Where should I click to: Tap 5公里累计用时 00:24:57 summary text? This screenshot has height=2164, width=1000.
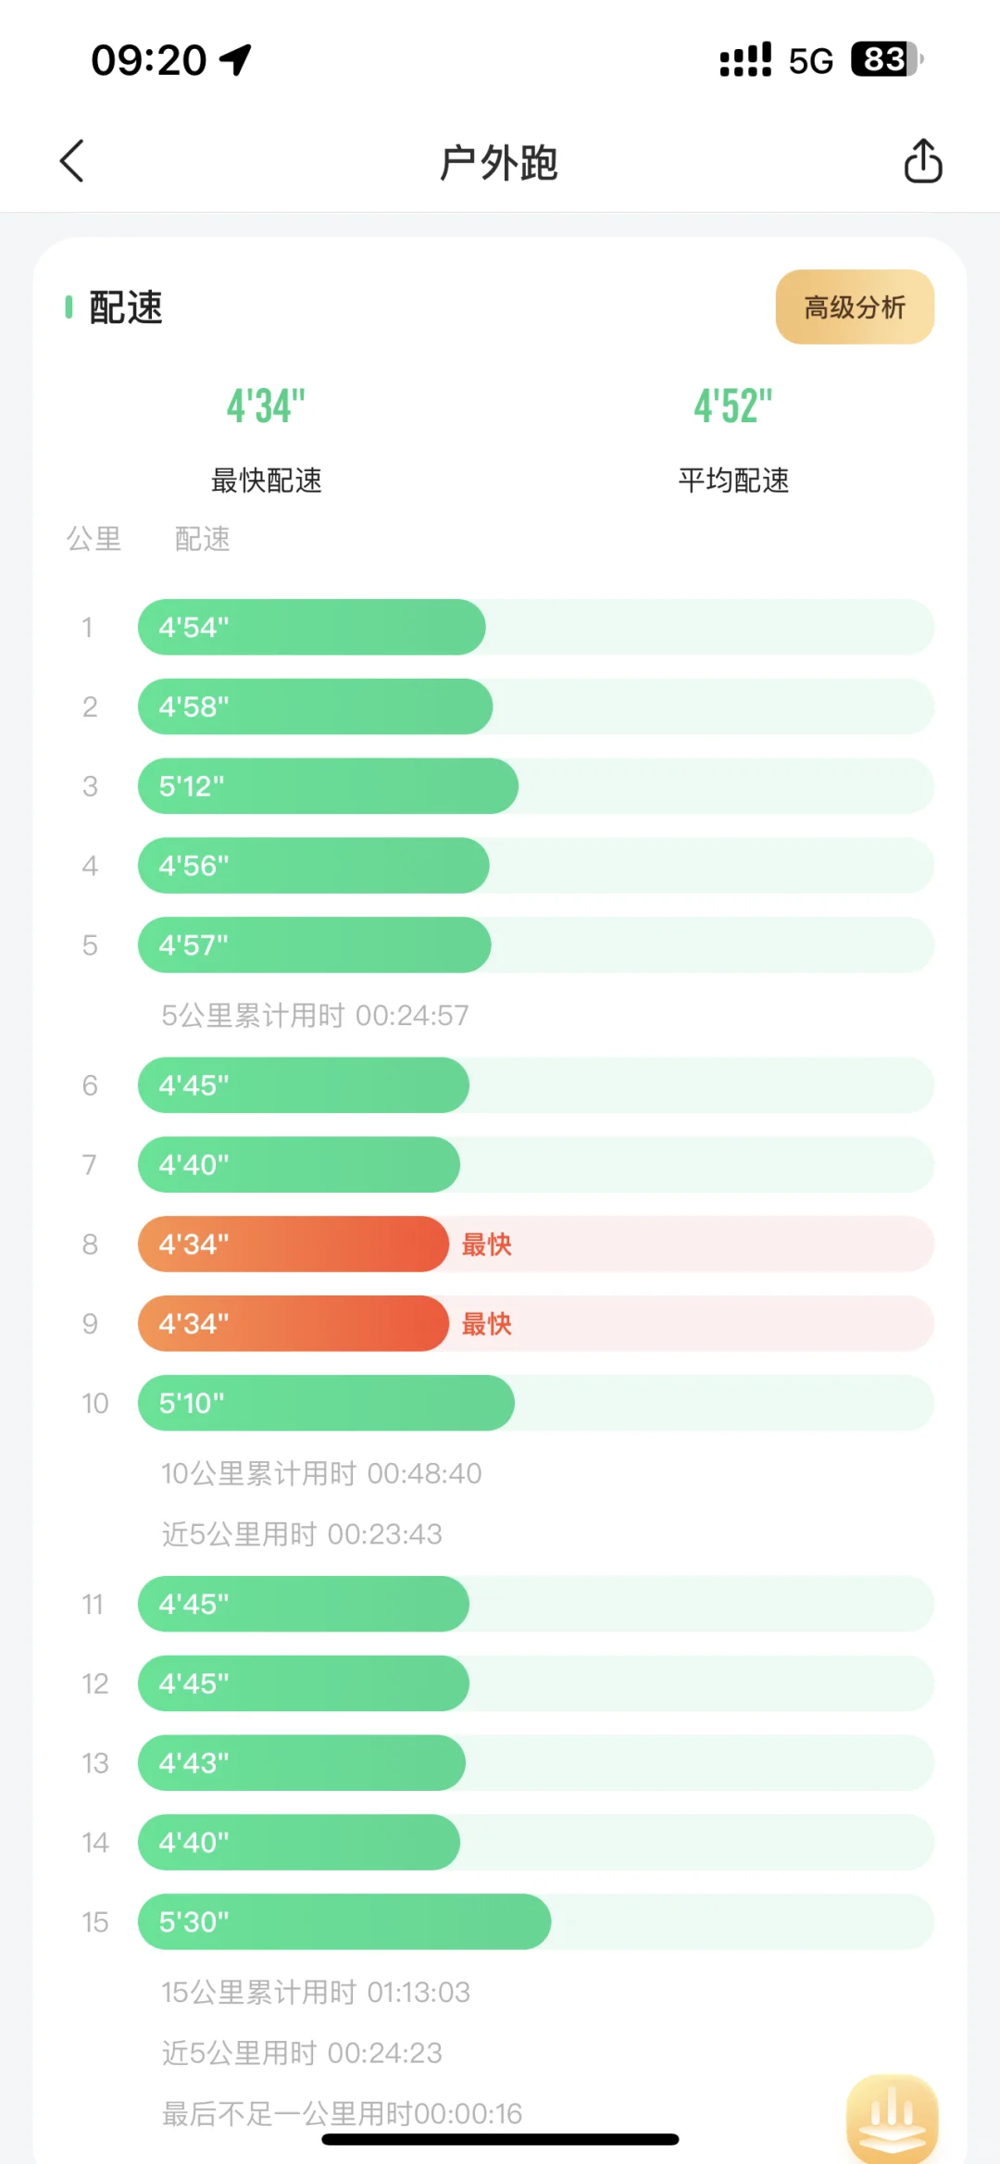315,1016
